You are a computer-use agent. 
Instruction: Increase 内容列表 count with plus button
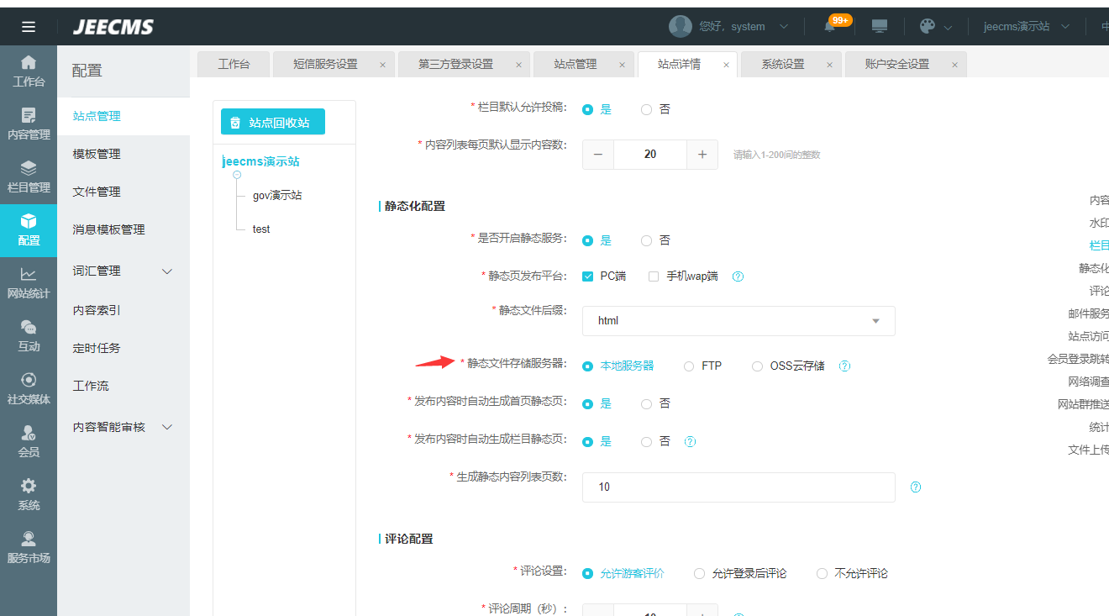[x=702, y=155]
